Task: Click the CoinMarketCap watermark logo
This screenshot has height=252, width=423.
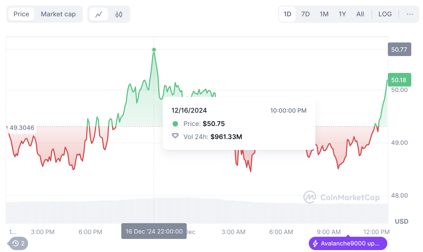Action: tap(310, 197)
